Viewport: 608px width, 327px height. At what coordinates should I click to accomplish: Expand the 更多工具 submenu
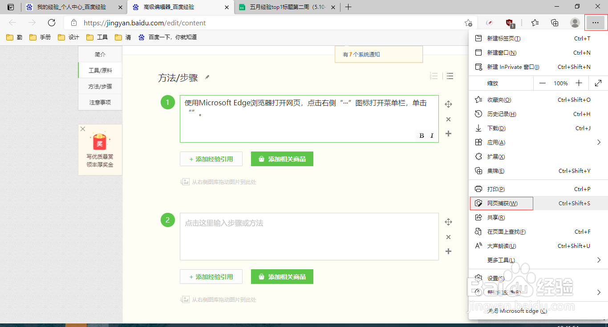pyautogui.click(x=501, y=260)
